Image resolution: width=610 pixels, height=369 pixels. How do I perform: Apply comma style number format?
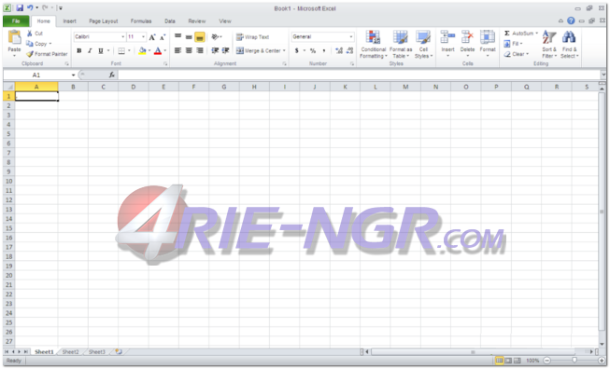tap(323, 51)
